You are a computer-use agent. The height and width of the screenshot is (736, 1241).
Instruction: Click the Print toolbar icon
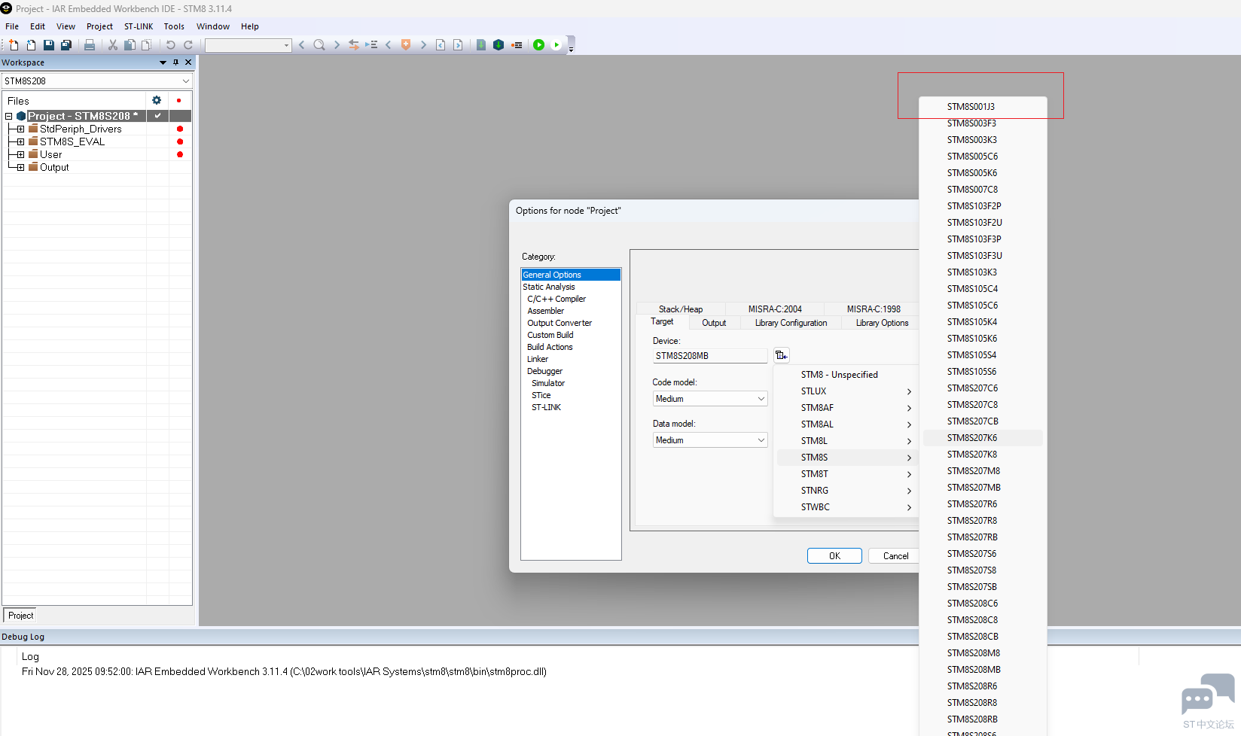coord(90,45)
